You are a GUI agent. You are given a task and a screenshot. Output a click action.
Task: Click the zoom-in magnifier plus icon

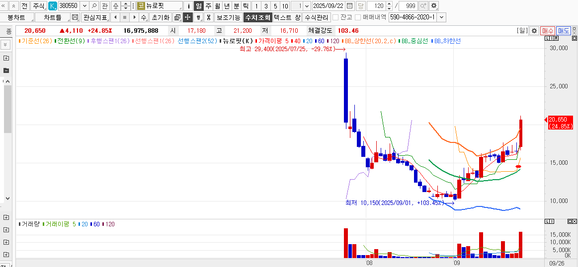(x=423, y=6)
